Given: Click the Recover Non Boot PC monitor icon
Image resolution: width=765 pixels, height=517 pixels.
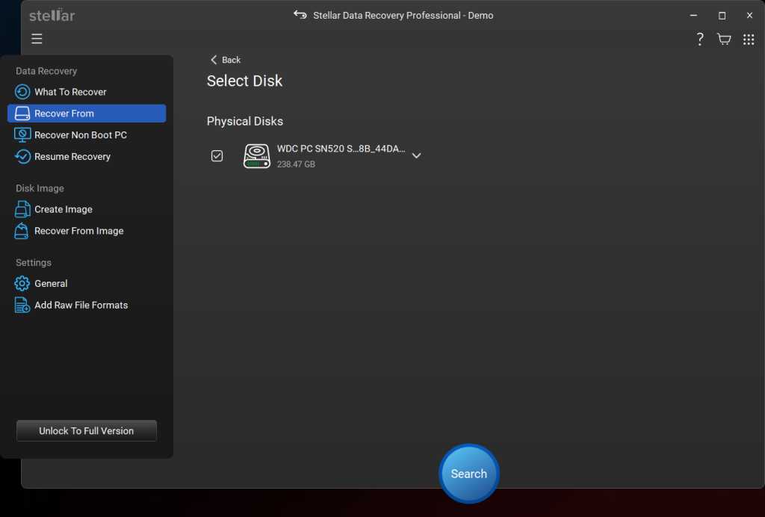Looking at the screenshot, I should 22,134.
